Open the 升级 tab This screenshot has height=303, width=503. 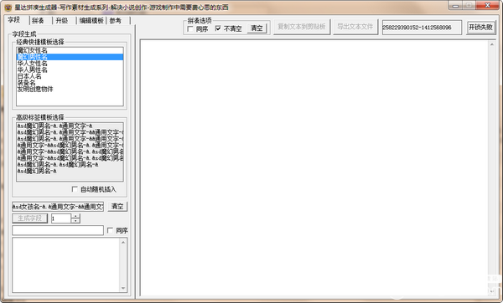61,21
